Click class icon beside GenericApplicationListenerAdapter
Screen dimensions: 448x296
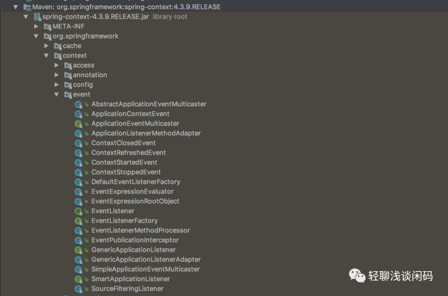click(78, 260)
